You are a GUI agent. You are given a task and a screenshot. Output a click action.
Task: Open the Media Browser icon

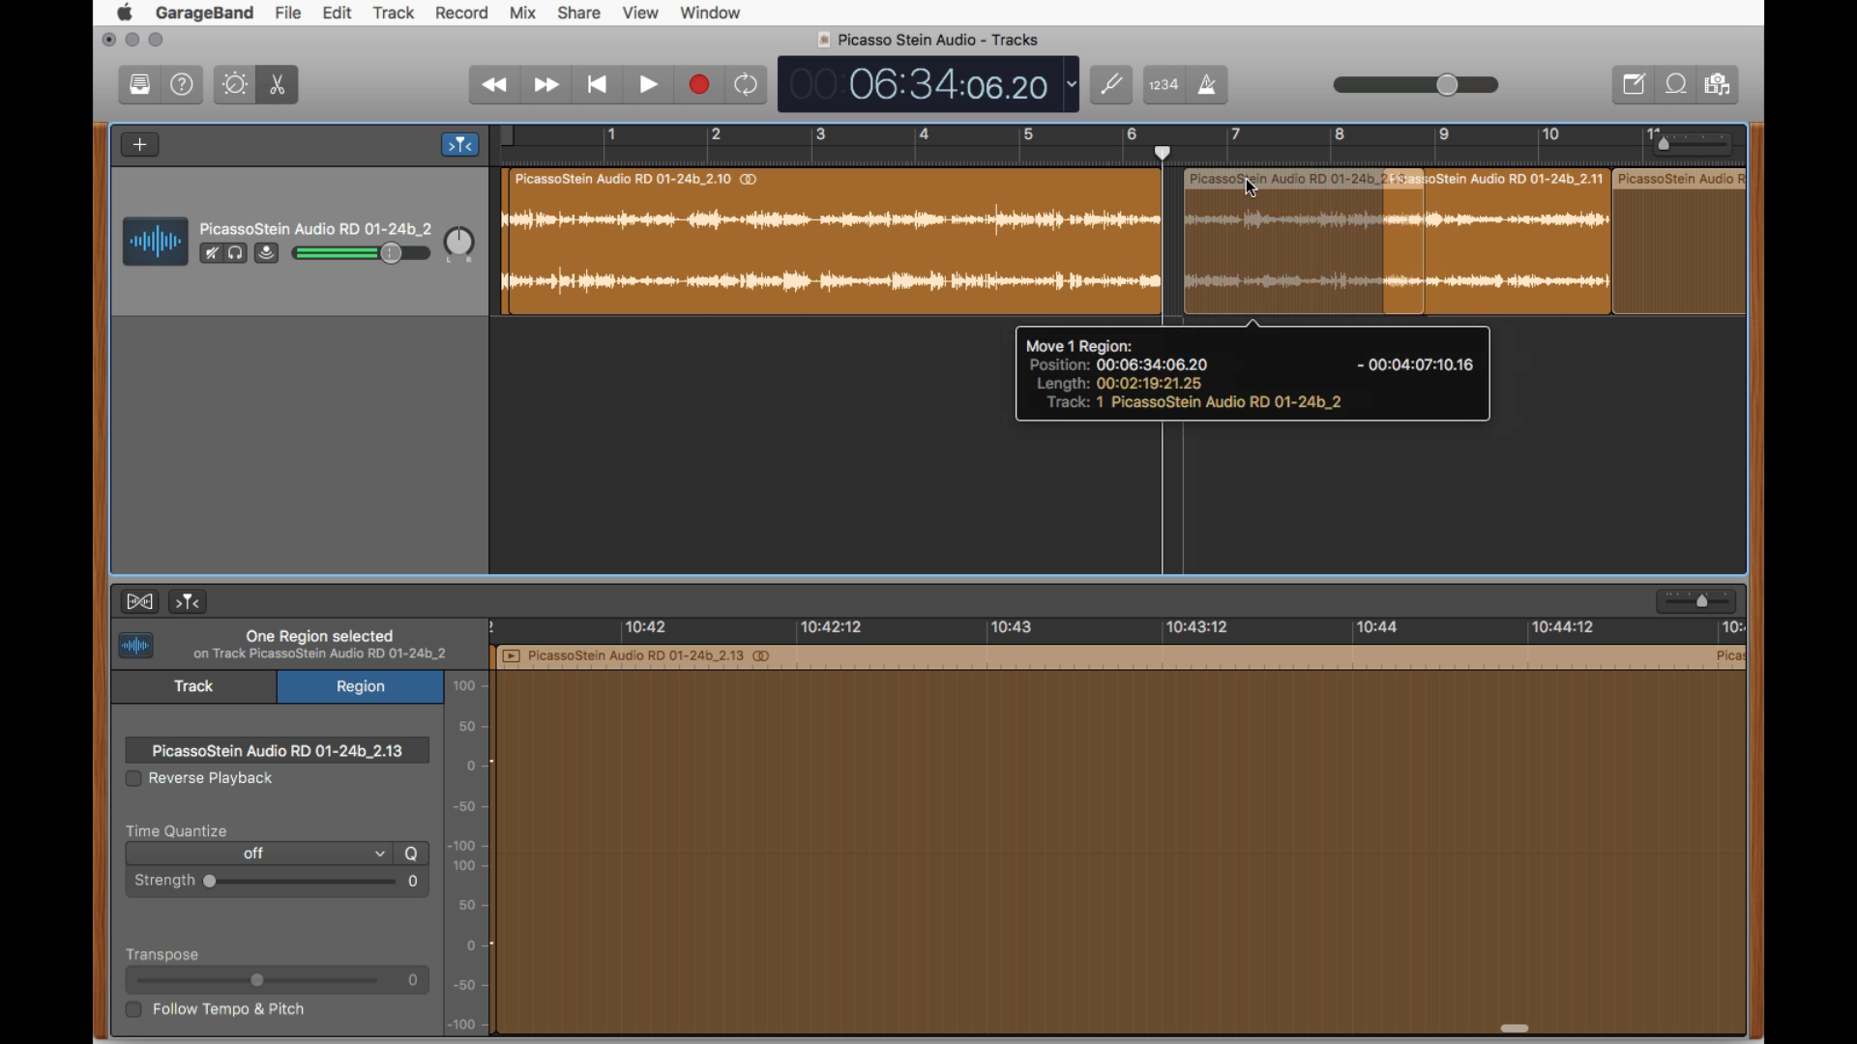click(1719, 85)
